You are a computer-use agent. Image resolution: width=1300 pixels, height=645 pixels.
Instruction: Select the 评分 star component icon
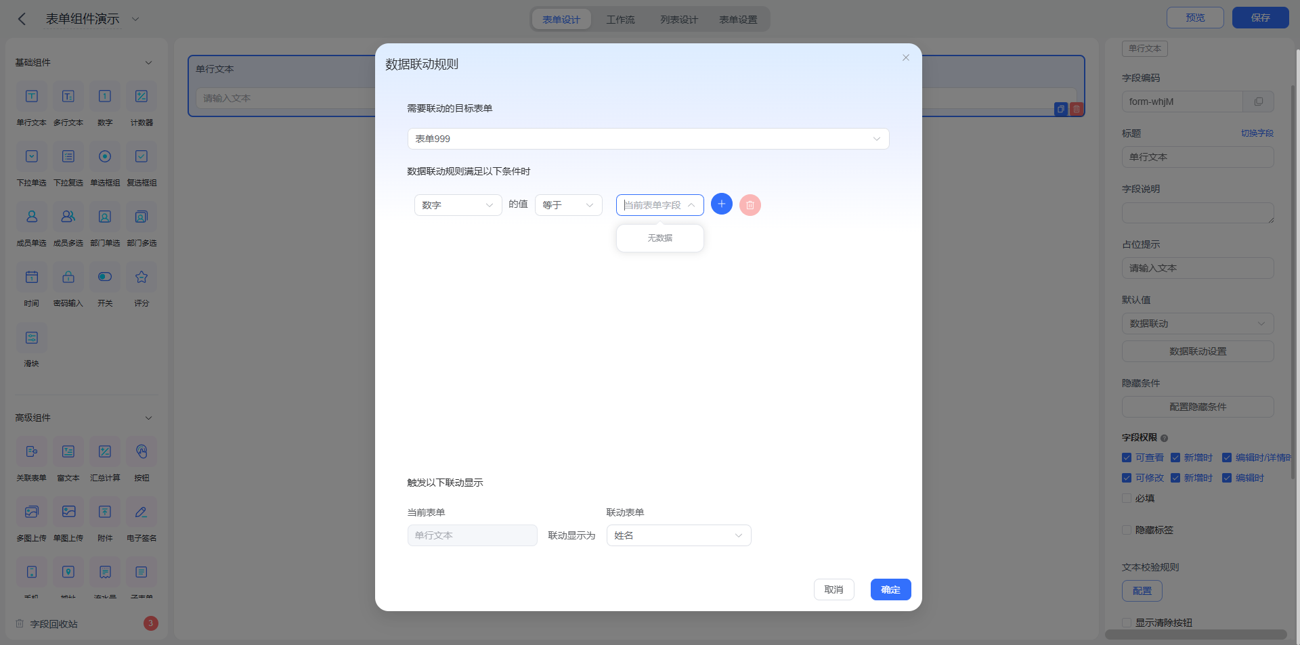point(142,277)
